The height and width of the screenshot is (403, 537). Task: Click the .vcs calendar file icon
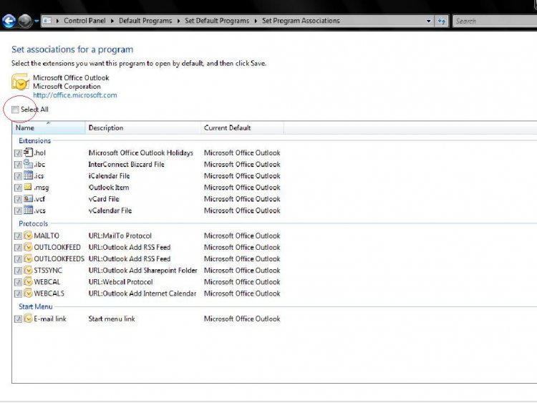click(x=28, y=210)
